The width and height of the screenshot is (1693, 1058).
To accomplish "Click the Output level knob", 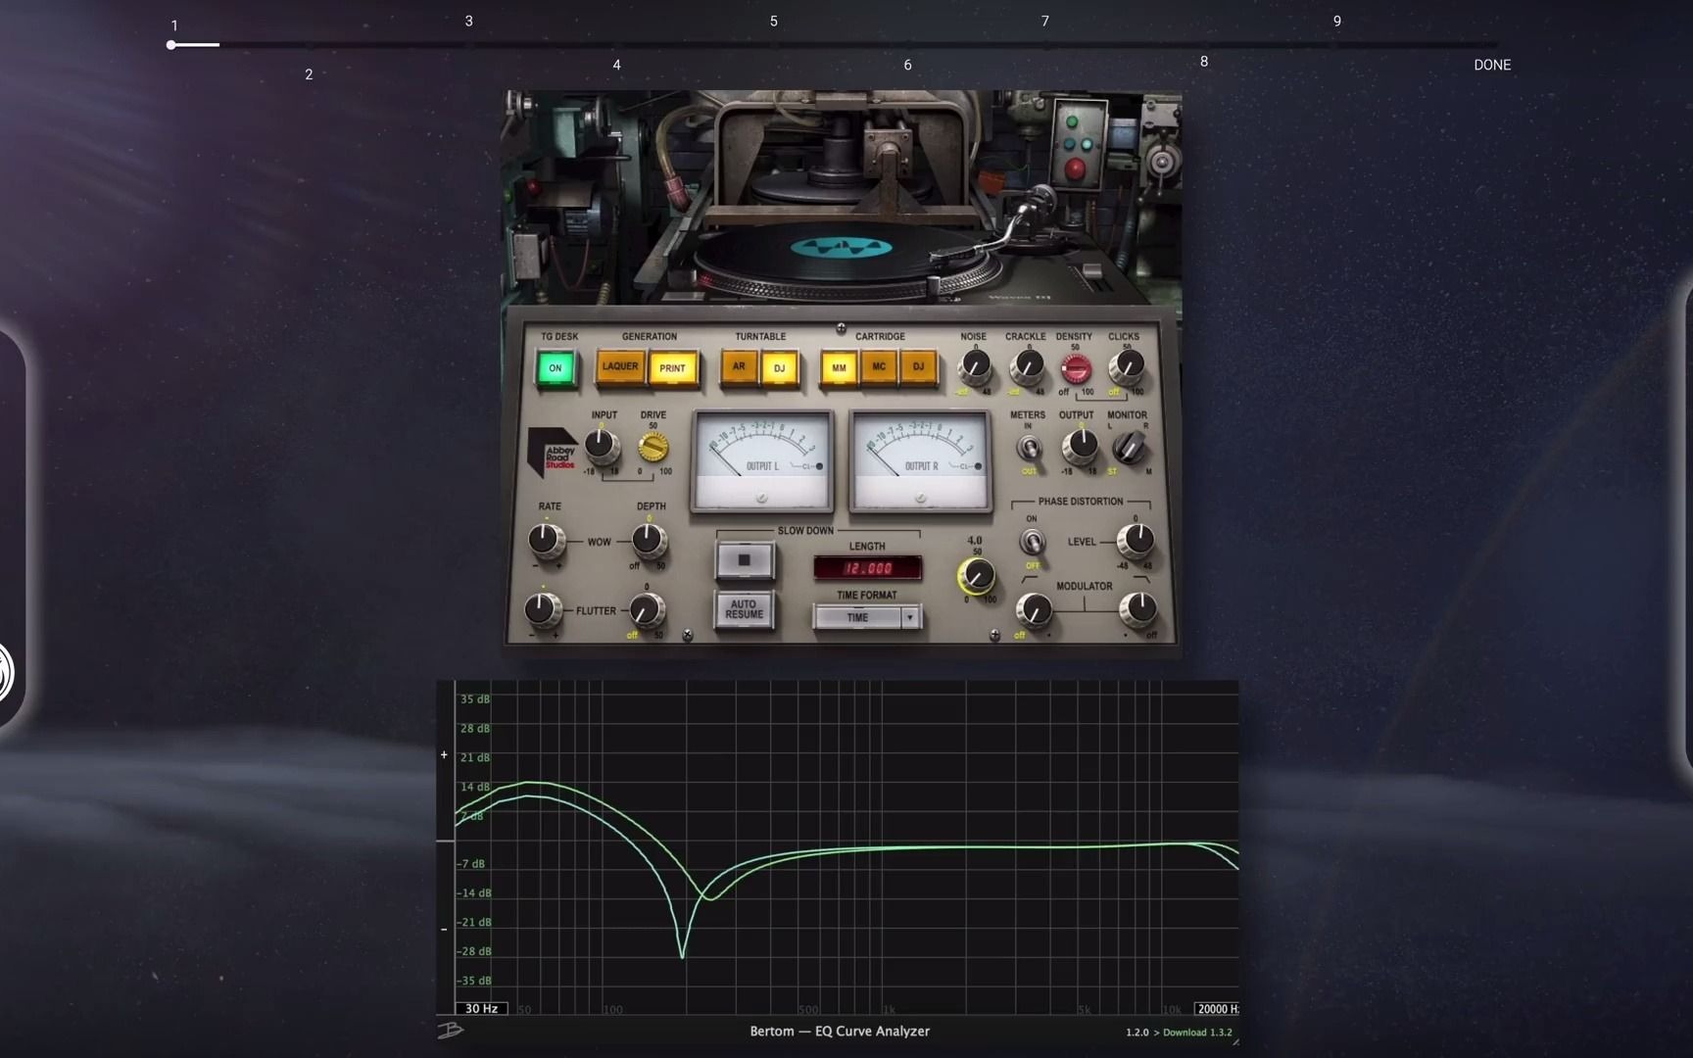I will tap(1081, 446).
